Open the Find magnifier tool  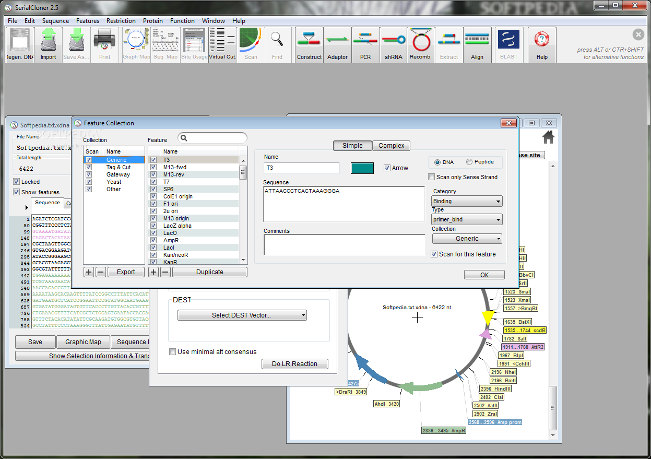(x=277, y=45)
